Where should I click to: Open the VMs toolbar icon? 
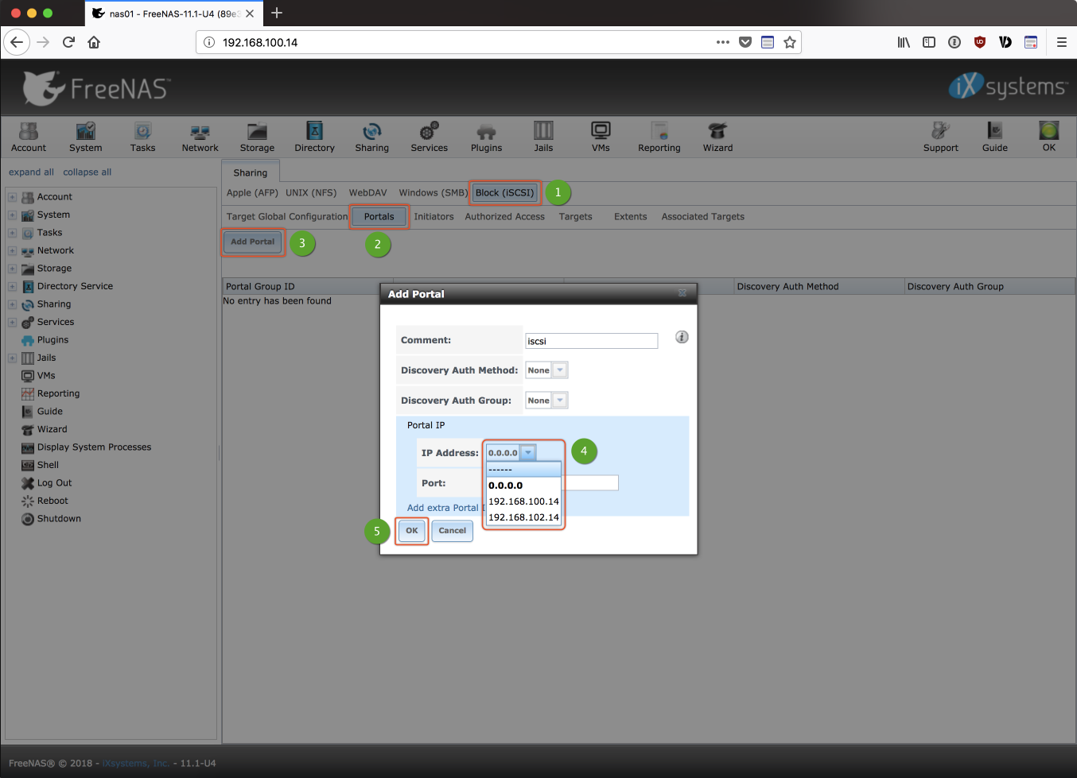click(601, 136)
